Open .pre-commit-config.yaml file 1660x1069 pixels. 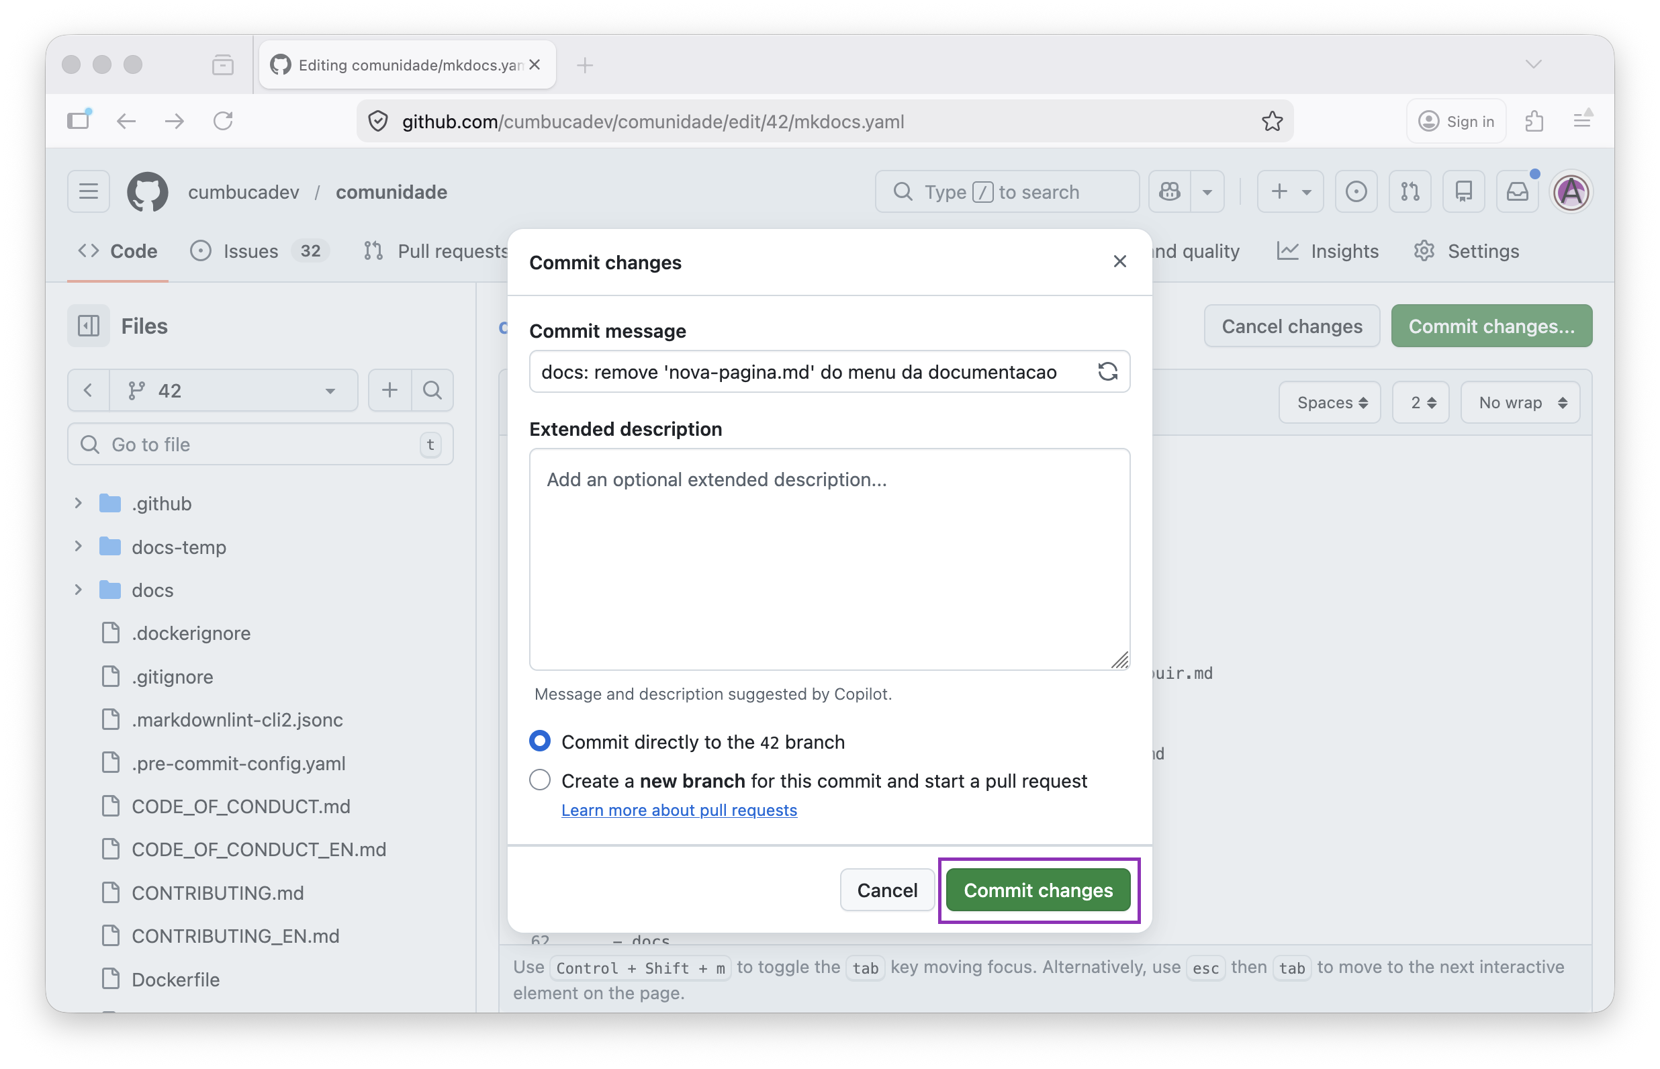tap(238, 763)
